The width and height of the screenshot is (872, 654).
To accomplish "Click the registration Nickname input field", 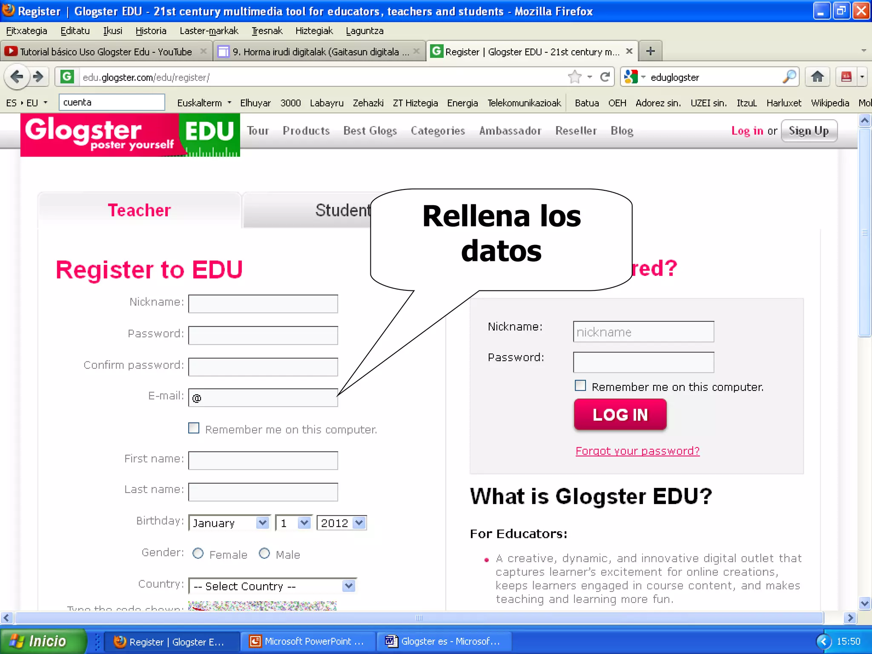I will [263, 304].
